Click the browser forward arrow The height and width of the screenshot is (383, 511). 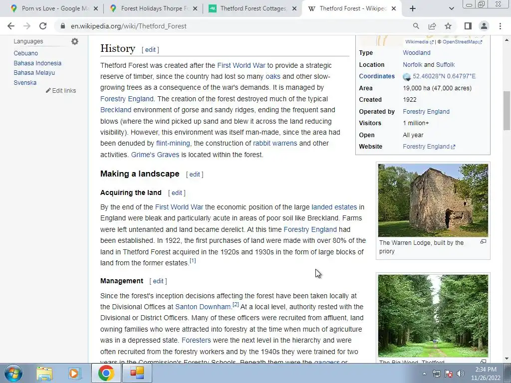[x=27, y=26]
